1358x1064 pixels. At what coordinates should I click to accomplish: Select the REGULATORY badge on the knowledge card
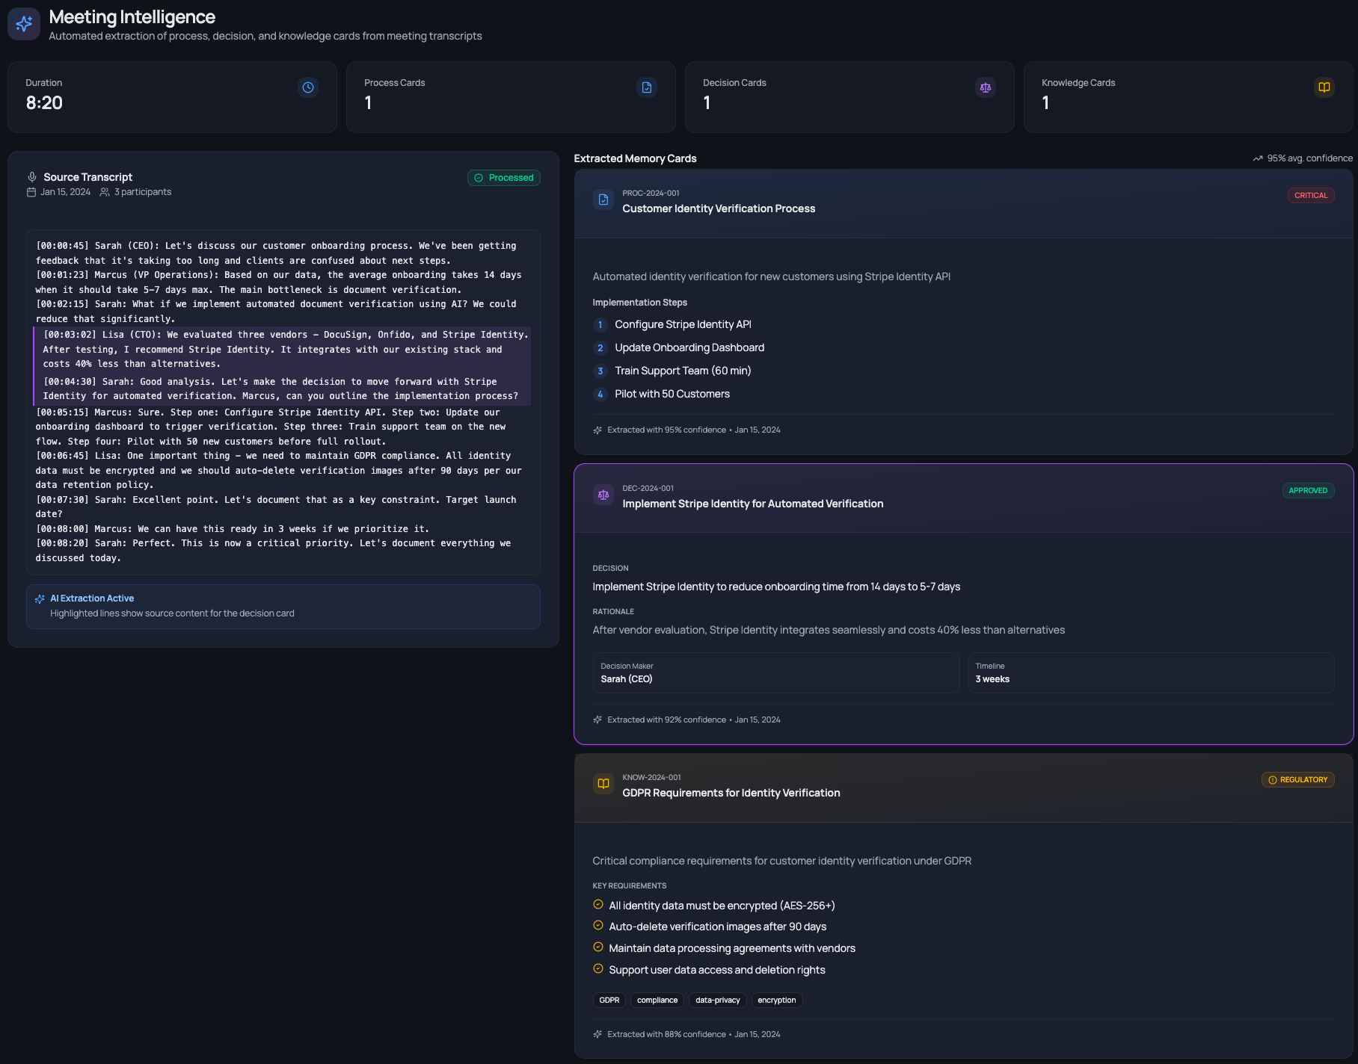click(x=1298, y=779)
